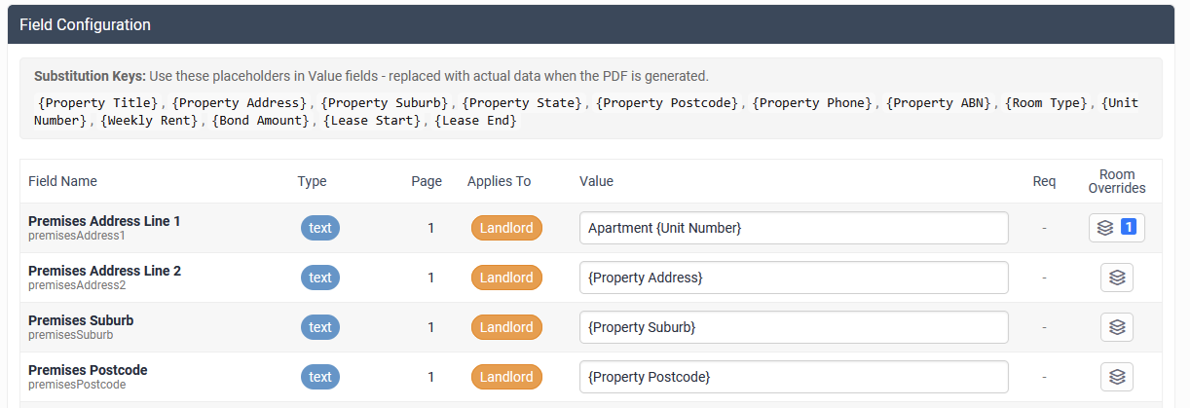Click the Landlord badge in Premises Postcode row
The image size is (1190, 408).
[x=506, y=377]
